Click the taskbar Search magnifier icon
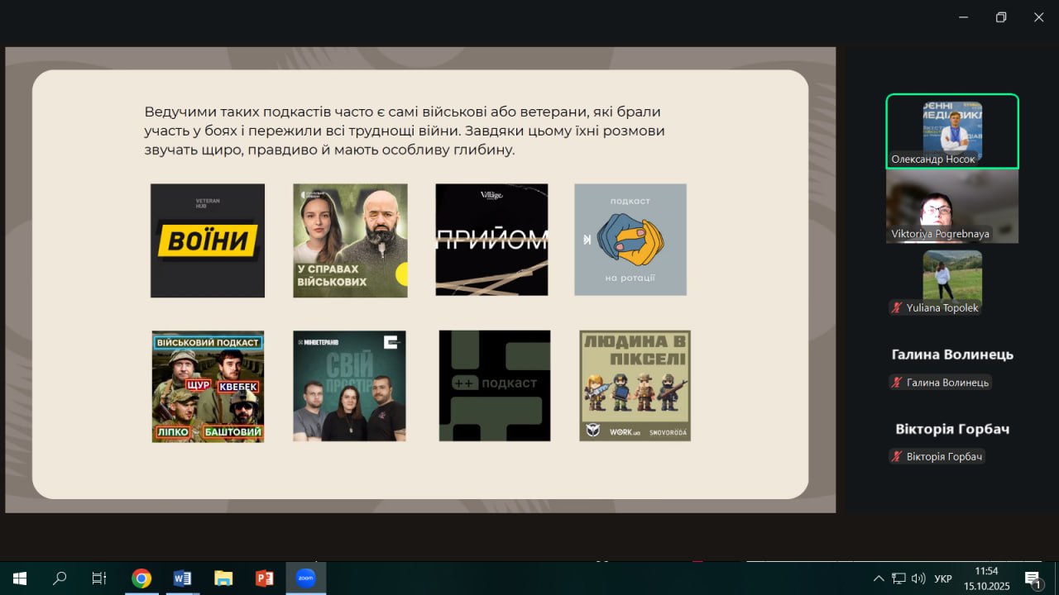 [x=60, y=578]
